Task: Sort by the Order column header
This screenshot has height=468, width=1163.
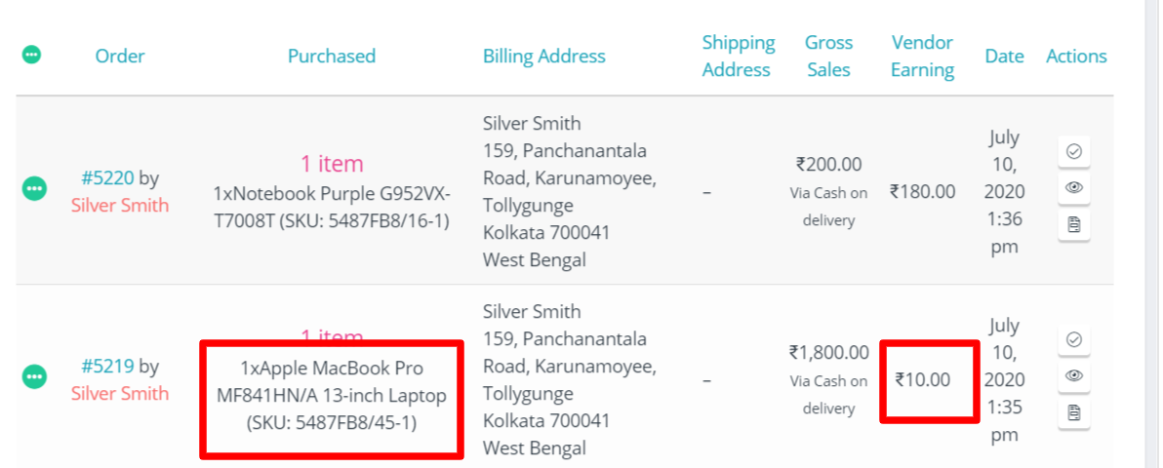Action: [x=120, y=56]
